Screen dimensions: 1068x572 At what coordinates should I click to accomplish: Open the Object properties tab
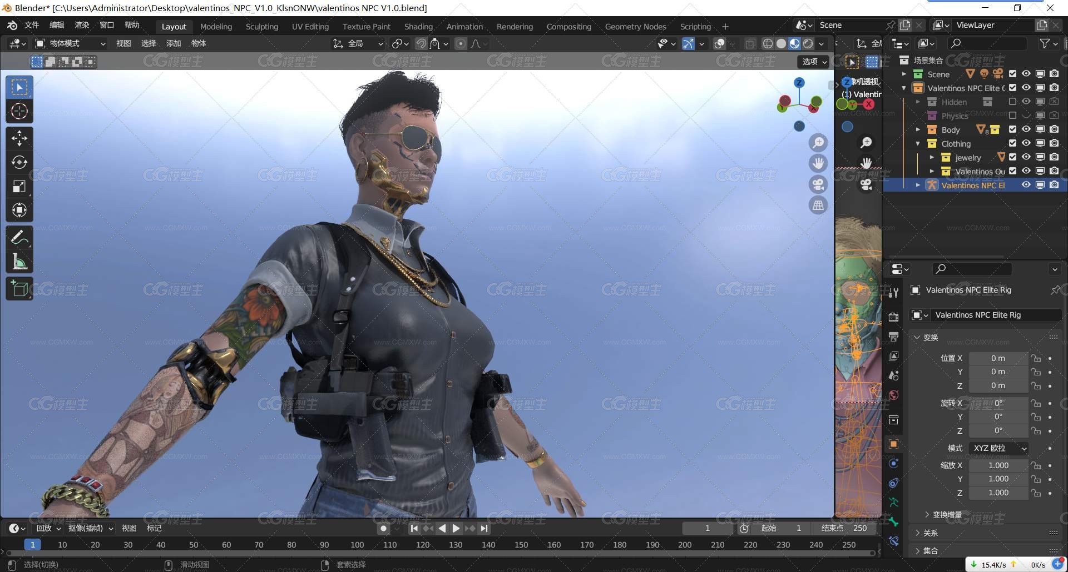click(x=893, y=444)
